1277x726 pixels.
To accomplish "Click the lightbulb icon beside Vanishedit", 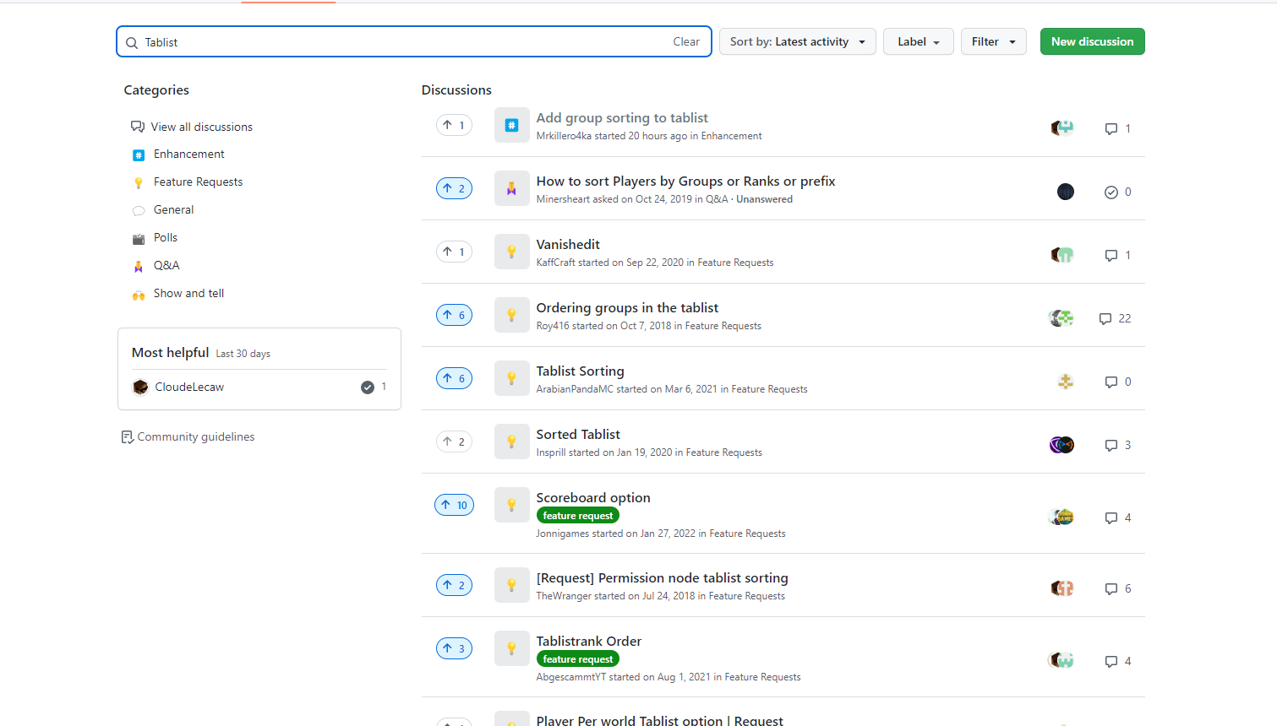I will (511, 251).
